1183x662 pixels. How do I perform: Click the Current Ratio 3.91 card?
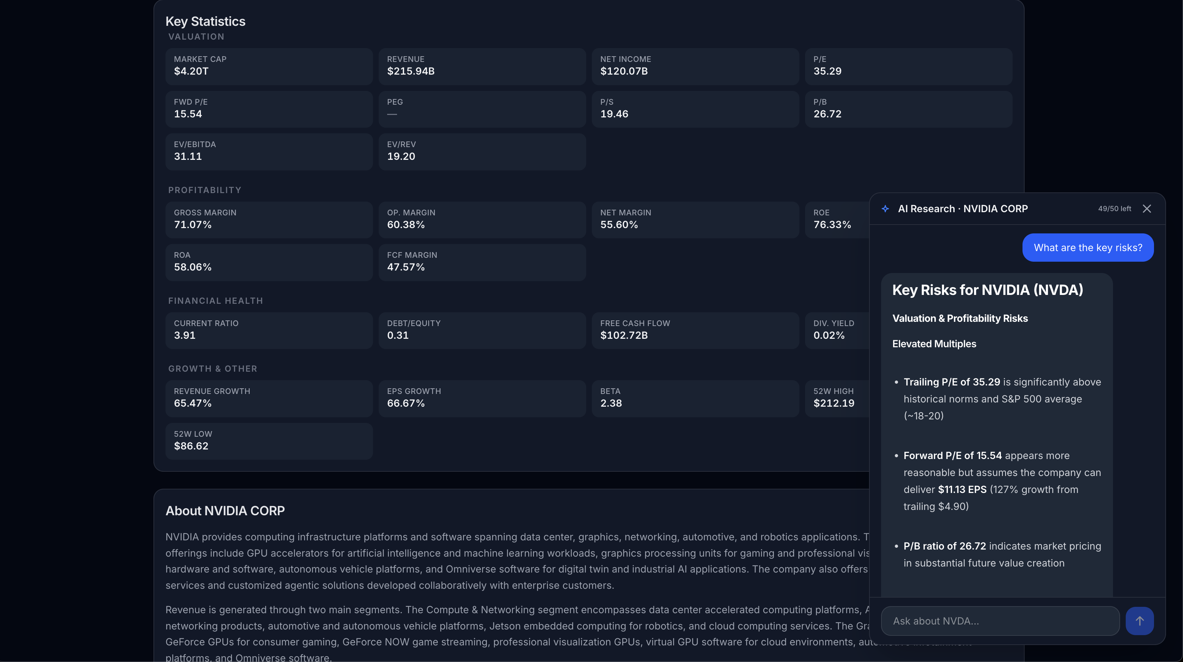point(269,330)
